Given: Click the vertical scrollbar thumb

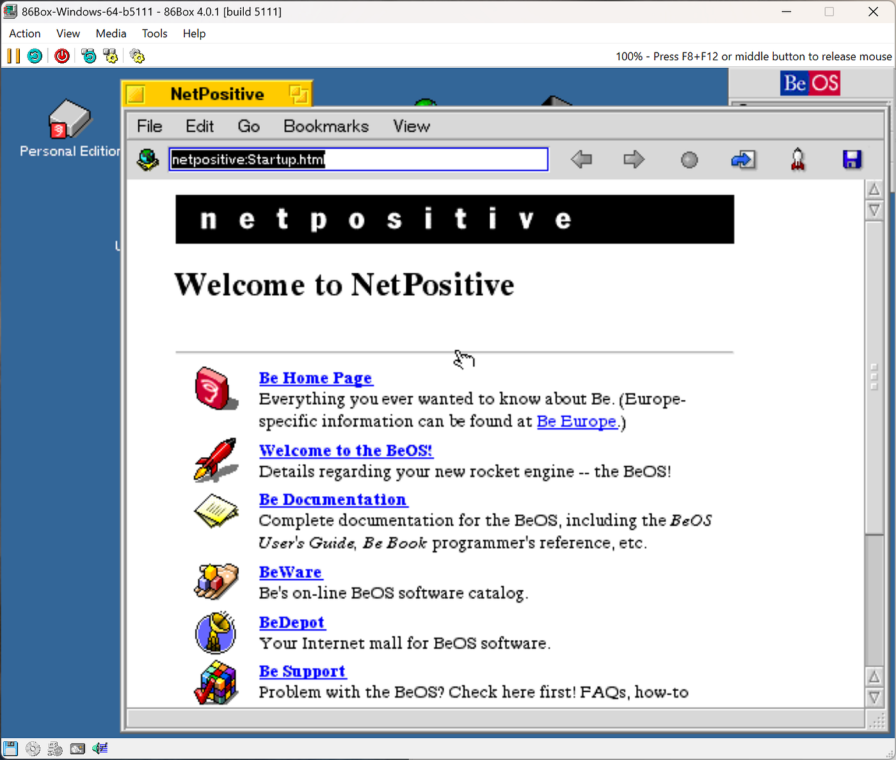Looking at the screenshot, I should (x=874, y=378).
